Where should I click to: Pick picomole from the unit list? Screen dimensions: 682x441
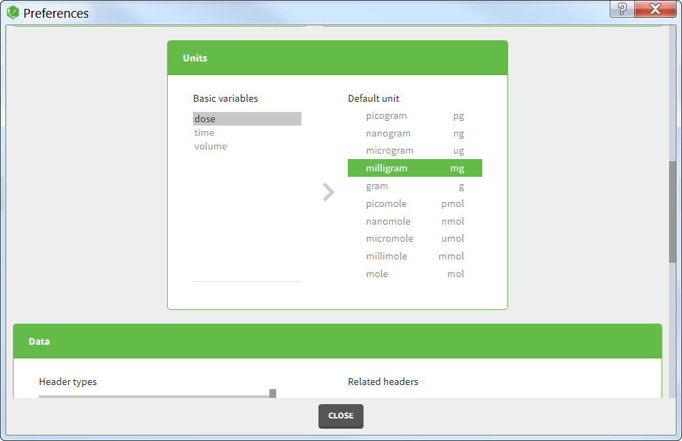(415, 204)
